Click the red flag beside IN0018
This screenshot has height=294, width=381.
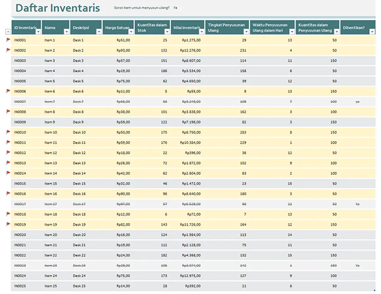(8, 214)
